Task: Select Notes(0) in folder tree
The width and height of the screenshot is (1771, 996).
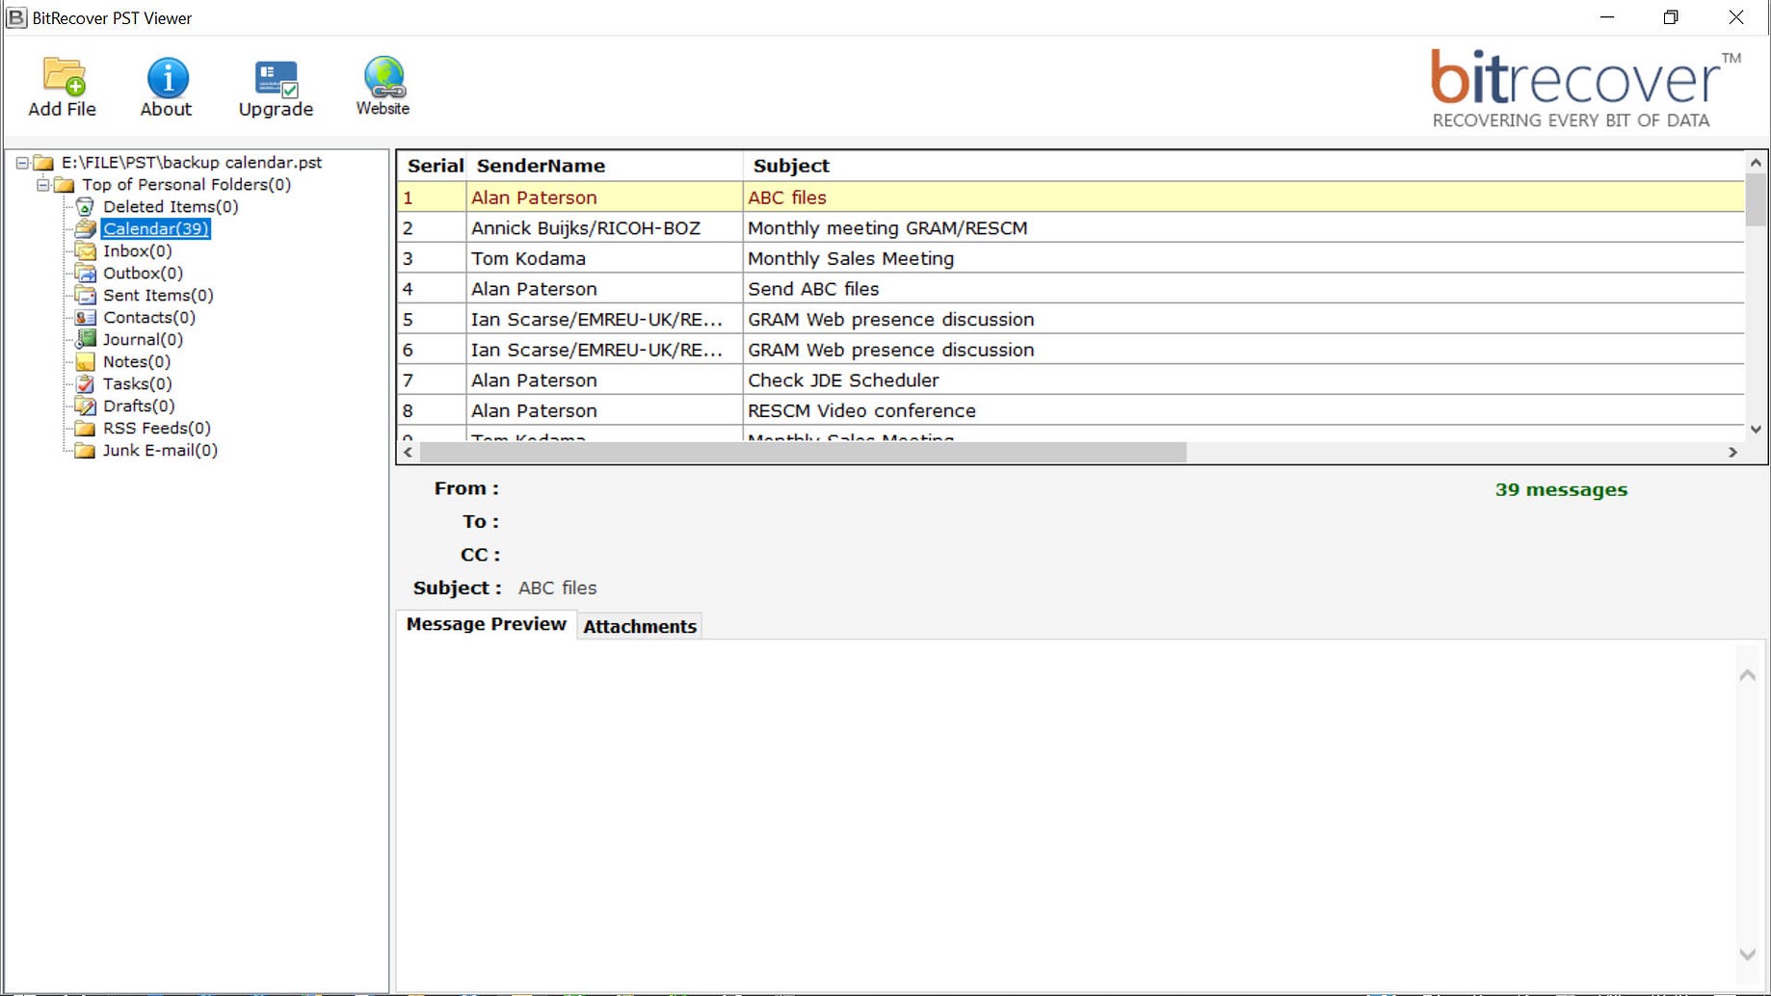Action: [x=137, y=361]
